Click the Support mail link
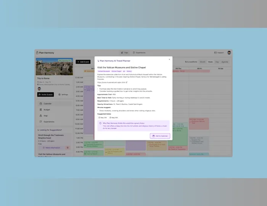The width and height of the screenshot is (267, 206). point(219,53)
